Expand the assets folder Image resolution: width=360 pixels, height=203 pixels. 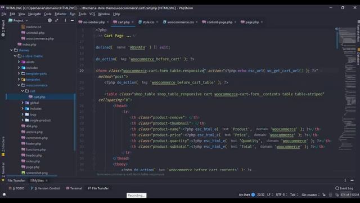tap(19, 62)
